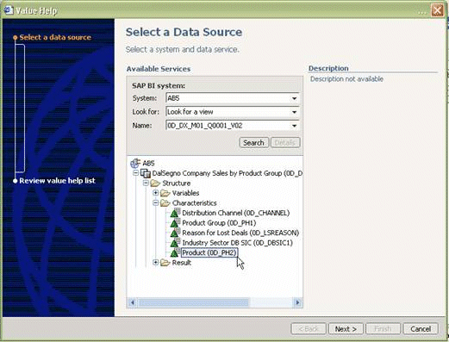449x342 pixels.
Task: Select the 'Structure' tree label
Action: pyautogui.click(x=177, y=183)
